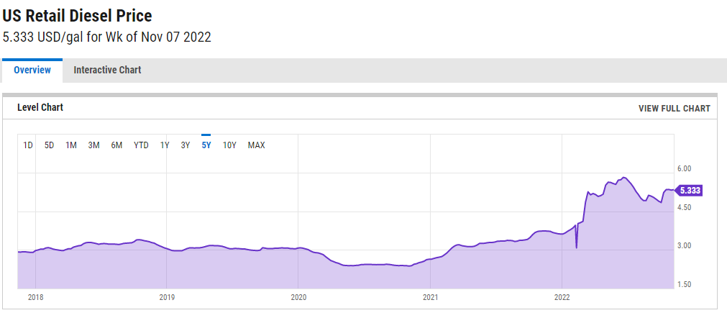
Task: Select the 1D time range
Action: coord(28,145)
